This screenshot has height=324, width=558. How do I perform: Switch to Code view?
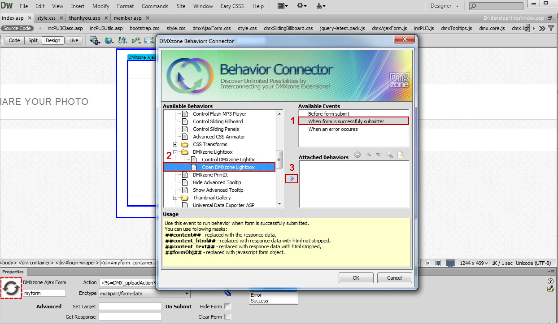pyautogui.click(x=14, y=40)
